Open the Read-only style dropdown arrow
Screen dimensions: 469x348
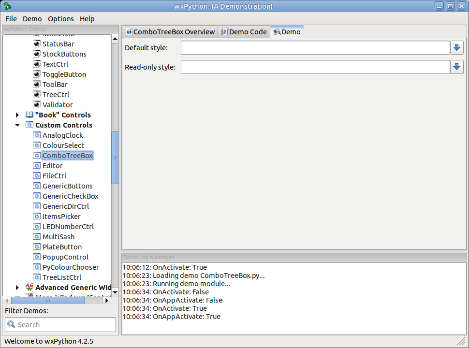457,67
